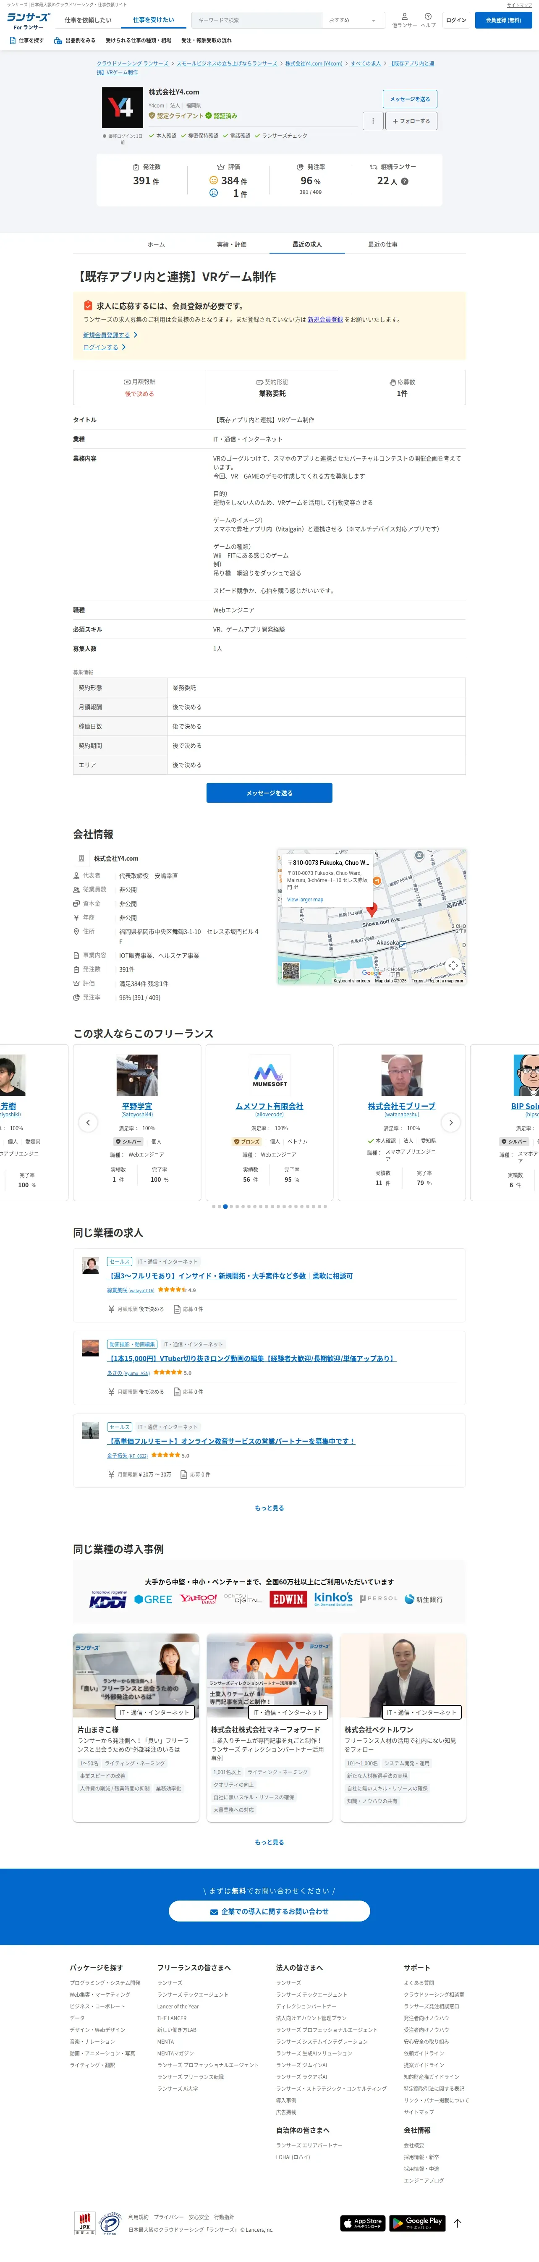Image resolution: width=539 pixels, height=2262 pixels.
Task: Open the 実績・評価 profile tab
Action: point(232,244)
